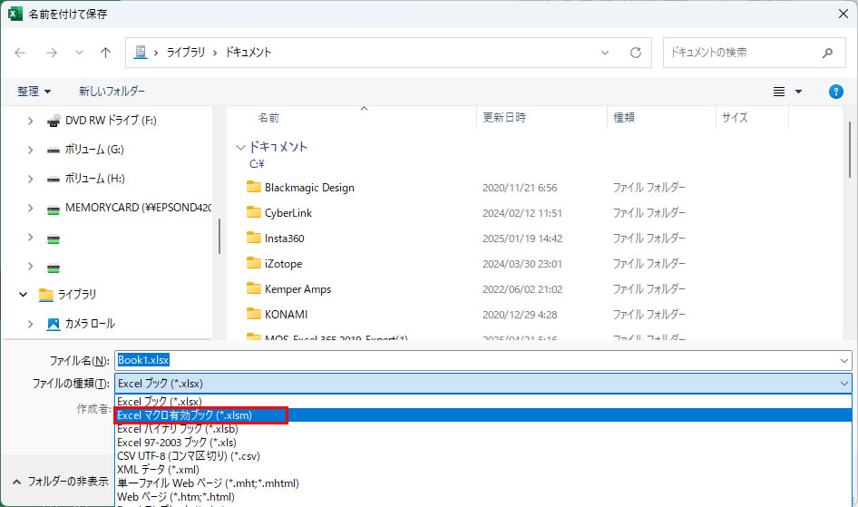This screenshot has width=858, height=507.
Task: Select the Kemper Amps folder name
Action: tap(298, 288)
